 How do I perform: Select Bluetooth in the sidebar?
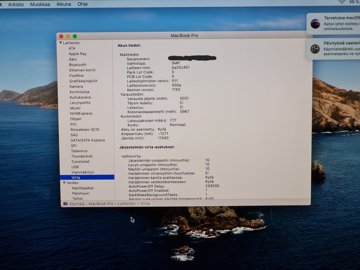coord(78,65)
